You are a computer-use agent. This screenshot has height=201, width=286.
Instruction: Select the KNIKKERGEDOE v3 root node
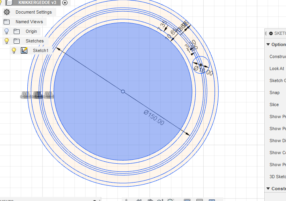(x=37, y=2)
